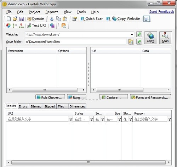Open the list view report icon
This screenshot has height=167, width=177.
pos(15,26)
